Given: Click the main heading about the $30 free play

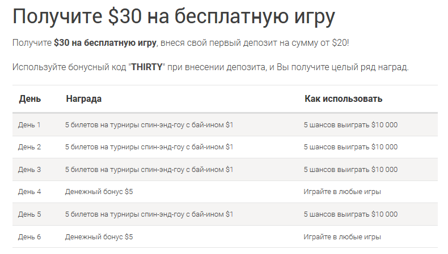Looking at the screenshot, I should [x=174, y=17].
